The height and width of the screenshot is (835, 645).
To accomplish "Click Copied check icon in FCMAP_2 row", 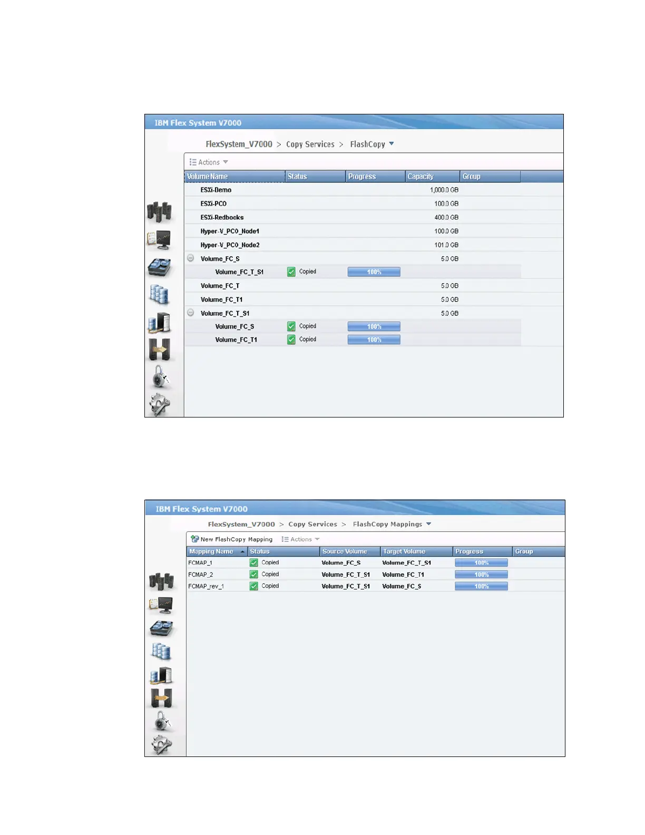I will pyautogui.click(x=254, y=575).
